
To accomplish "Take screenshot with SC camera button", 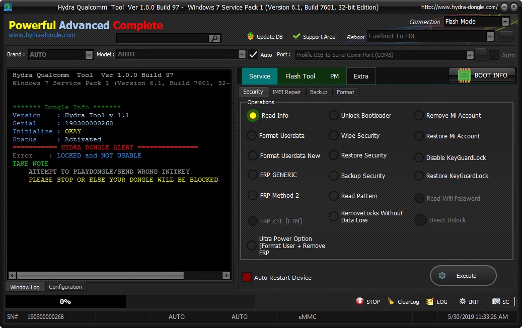I will (501, 301).
